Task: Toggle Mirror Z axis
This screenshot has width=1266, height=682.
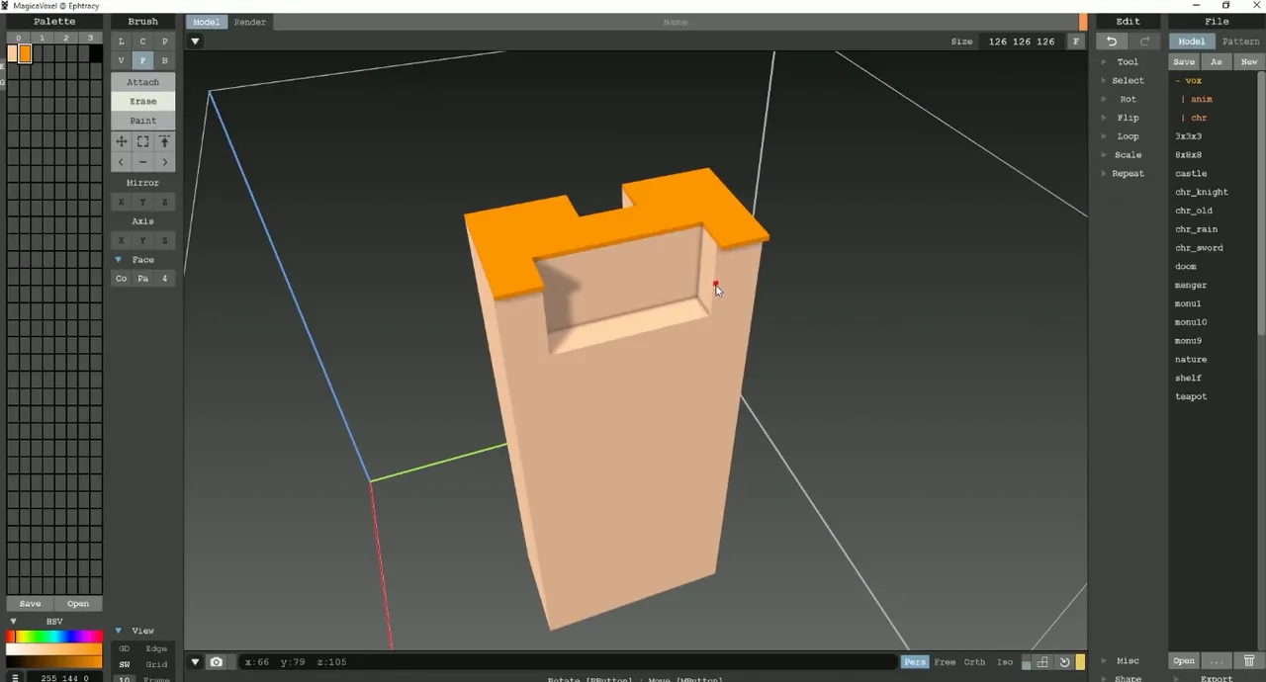Action: (x=164, y=202)
